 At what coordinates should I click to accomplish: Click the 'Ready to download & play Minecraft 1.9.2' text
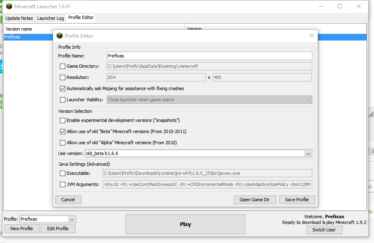tap(324, 222)
